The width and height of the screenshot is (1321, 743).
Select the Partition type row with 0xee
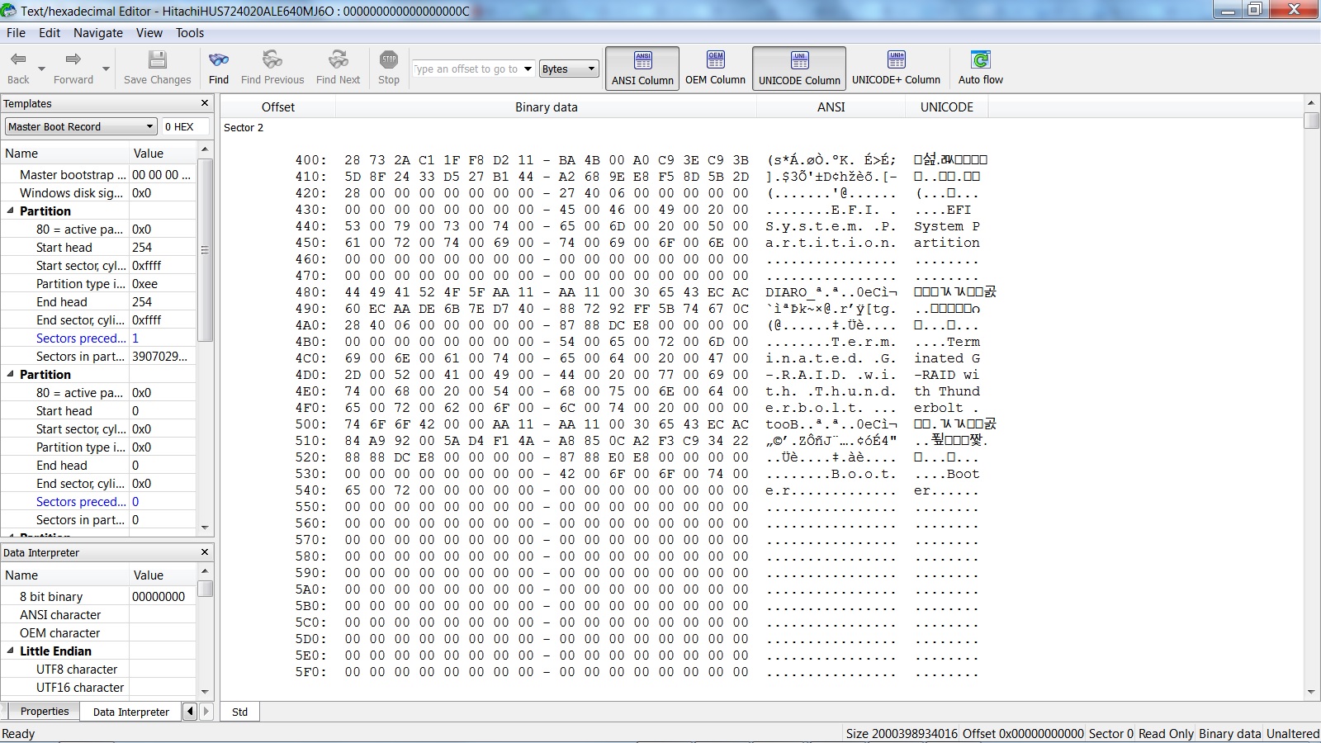click(98, 284)
